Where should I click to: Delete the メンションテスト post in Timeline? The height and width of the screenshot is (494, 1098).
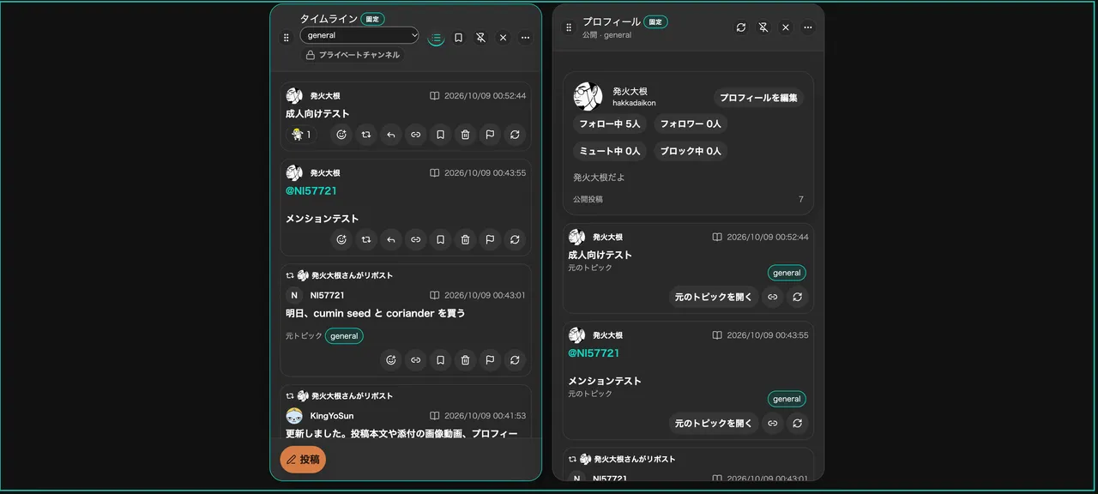point(465,240)
